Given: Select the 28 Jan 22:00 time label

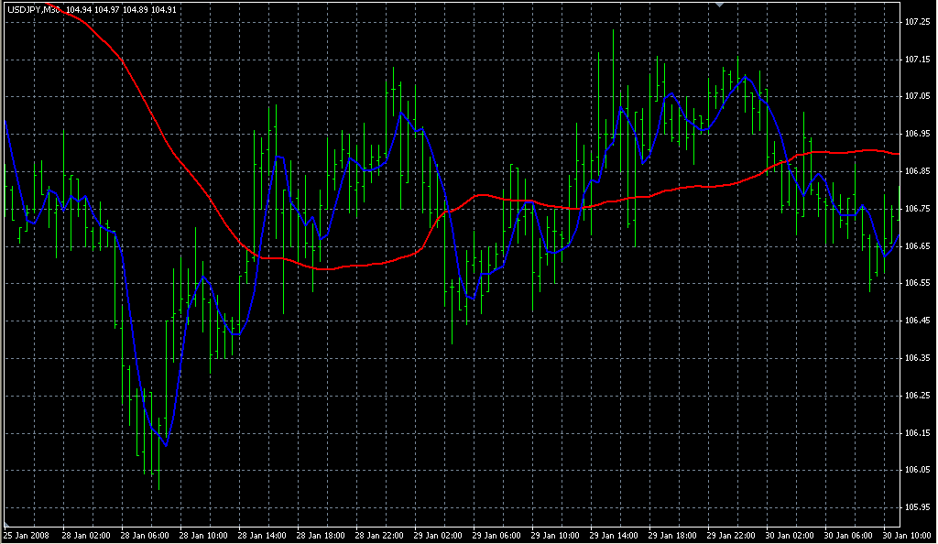Looking at the screenshot, I should pos(377,535).
